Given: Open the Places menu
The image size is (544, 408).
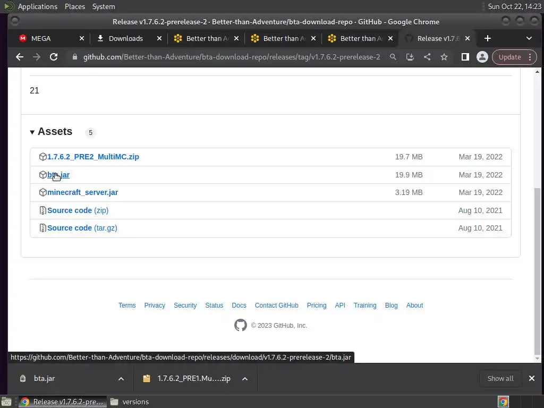Looking at the screenshot, I should pyautogui.click(x=75, y=6).
